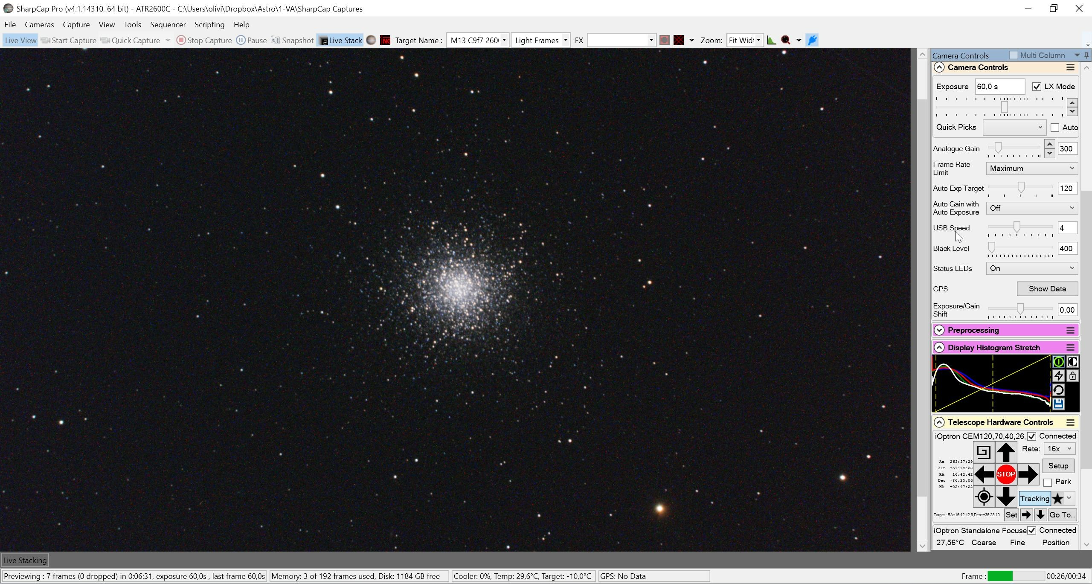The width and height of the screenshot is (1092, 584).
Task: Toggle the Live View button
Action: tap(20, 40)
